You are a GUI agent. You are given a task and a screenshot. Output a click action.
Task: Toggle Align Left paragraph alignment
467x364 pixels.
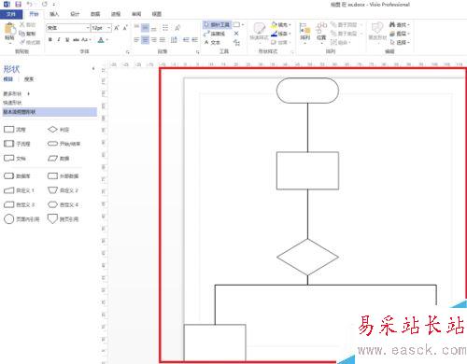pyautogui.click(x=136, y=40)
